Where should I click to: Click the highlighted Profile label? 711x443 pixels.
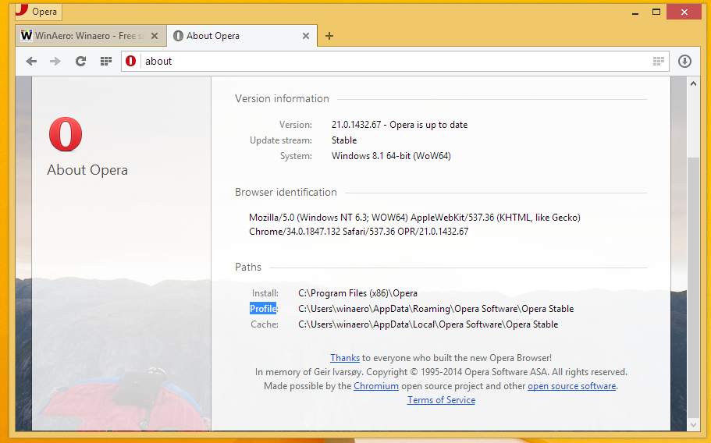[x=263, y=309]
